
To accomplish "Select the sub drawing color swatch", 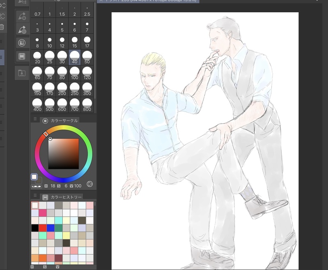I will click(x=39, y=181).
